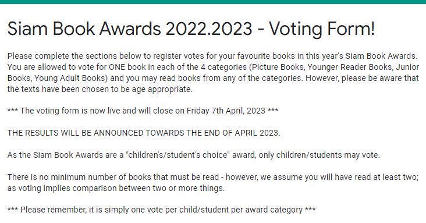Click the voting form is now live notice

(143, 111)
